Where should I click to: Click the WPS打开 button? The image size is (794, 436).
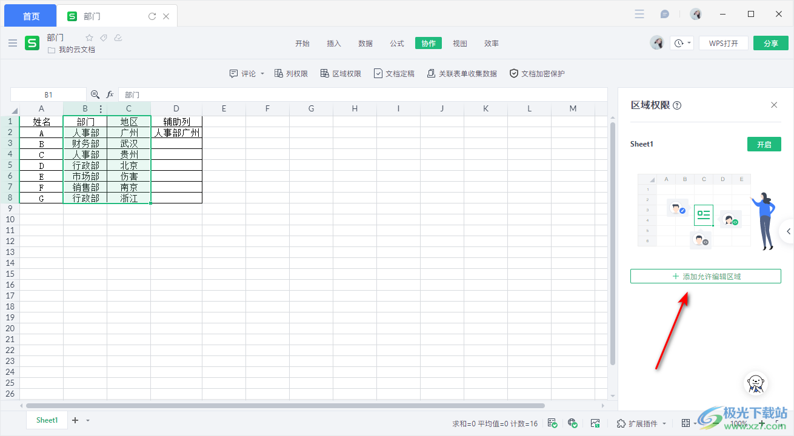724,43
